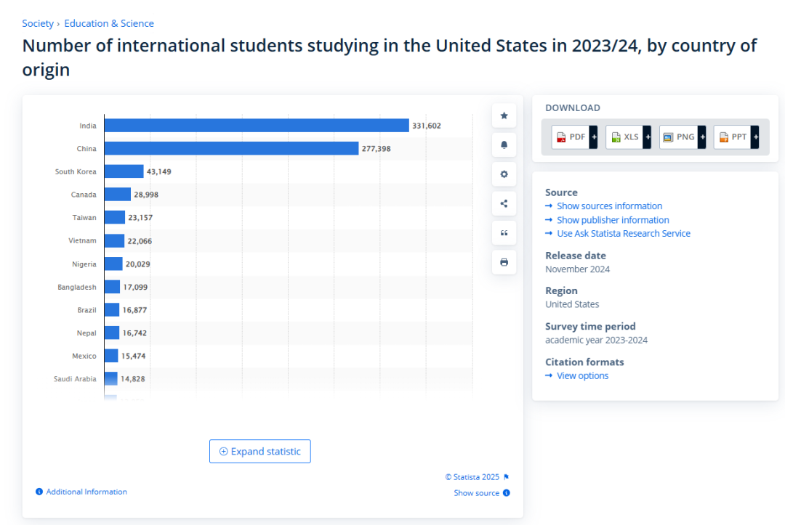The image size is (785, 525).
Task: Open chart settings gear icon
Action: (x=504, y=174)
